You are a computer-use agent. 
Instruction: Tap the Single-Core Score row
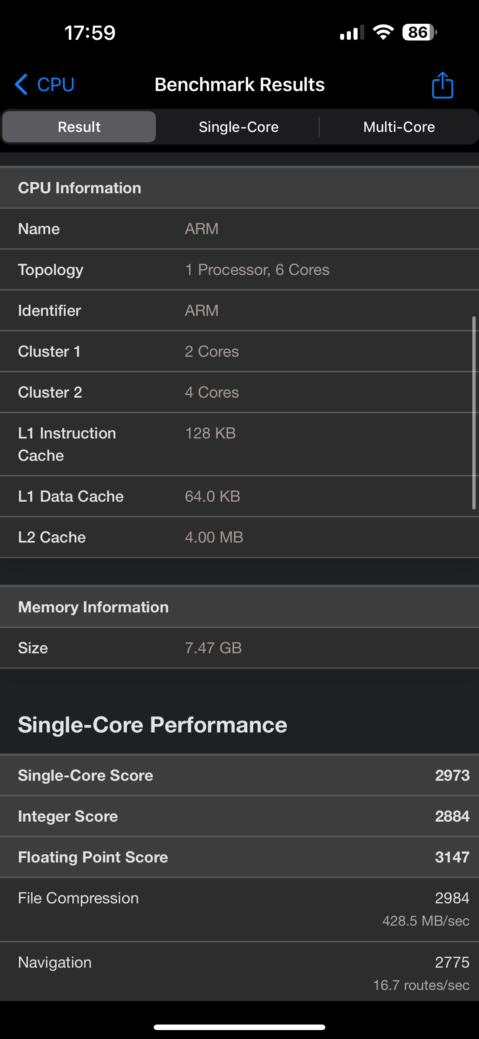point(239,775)
